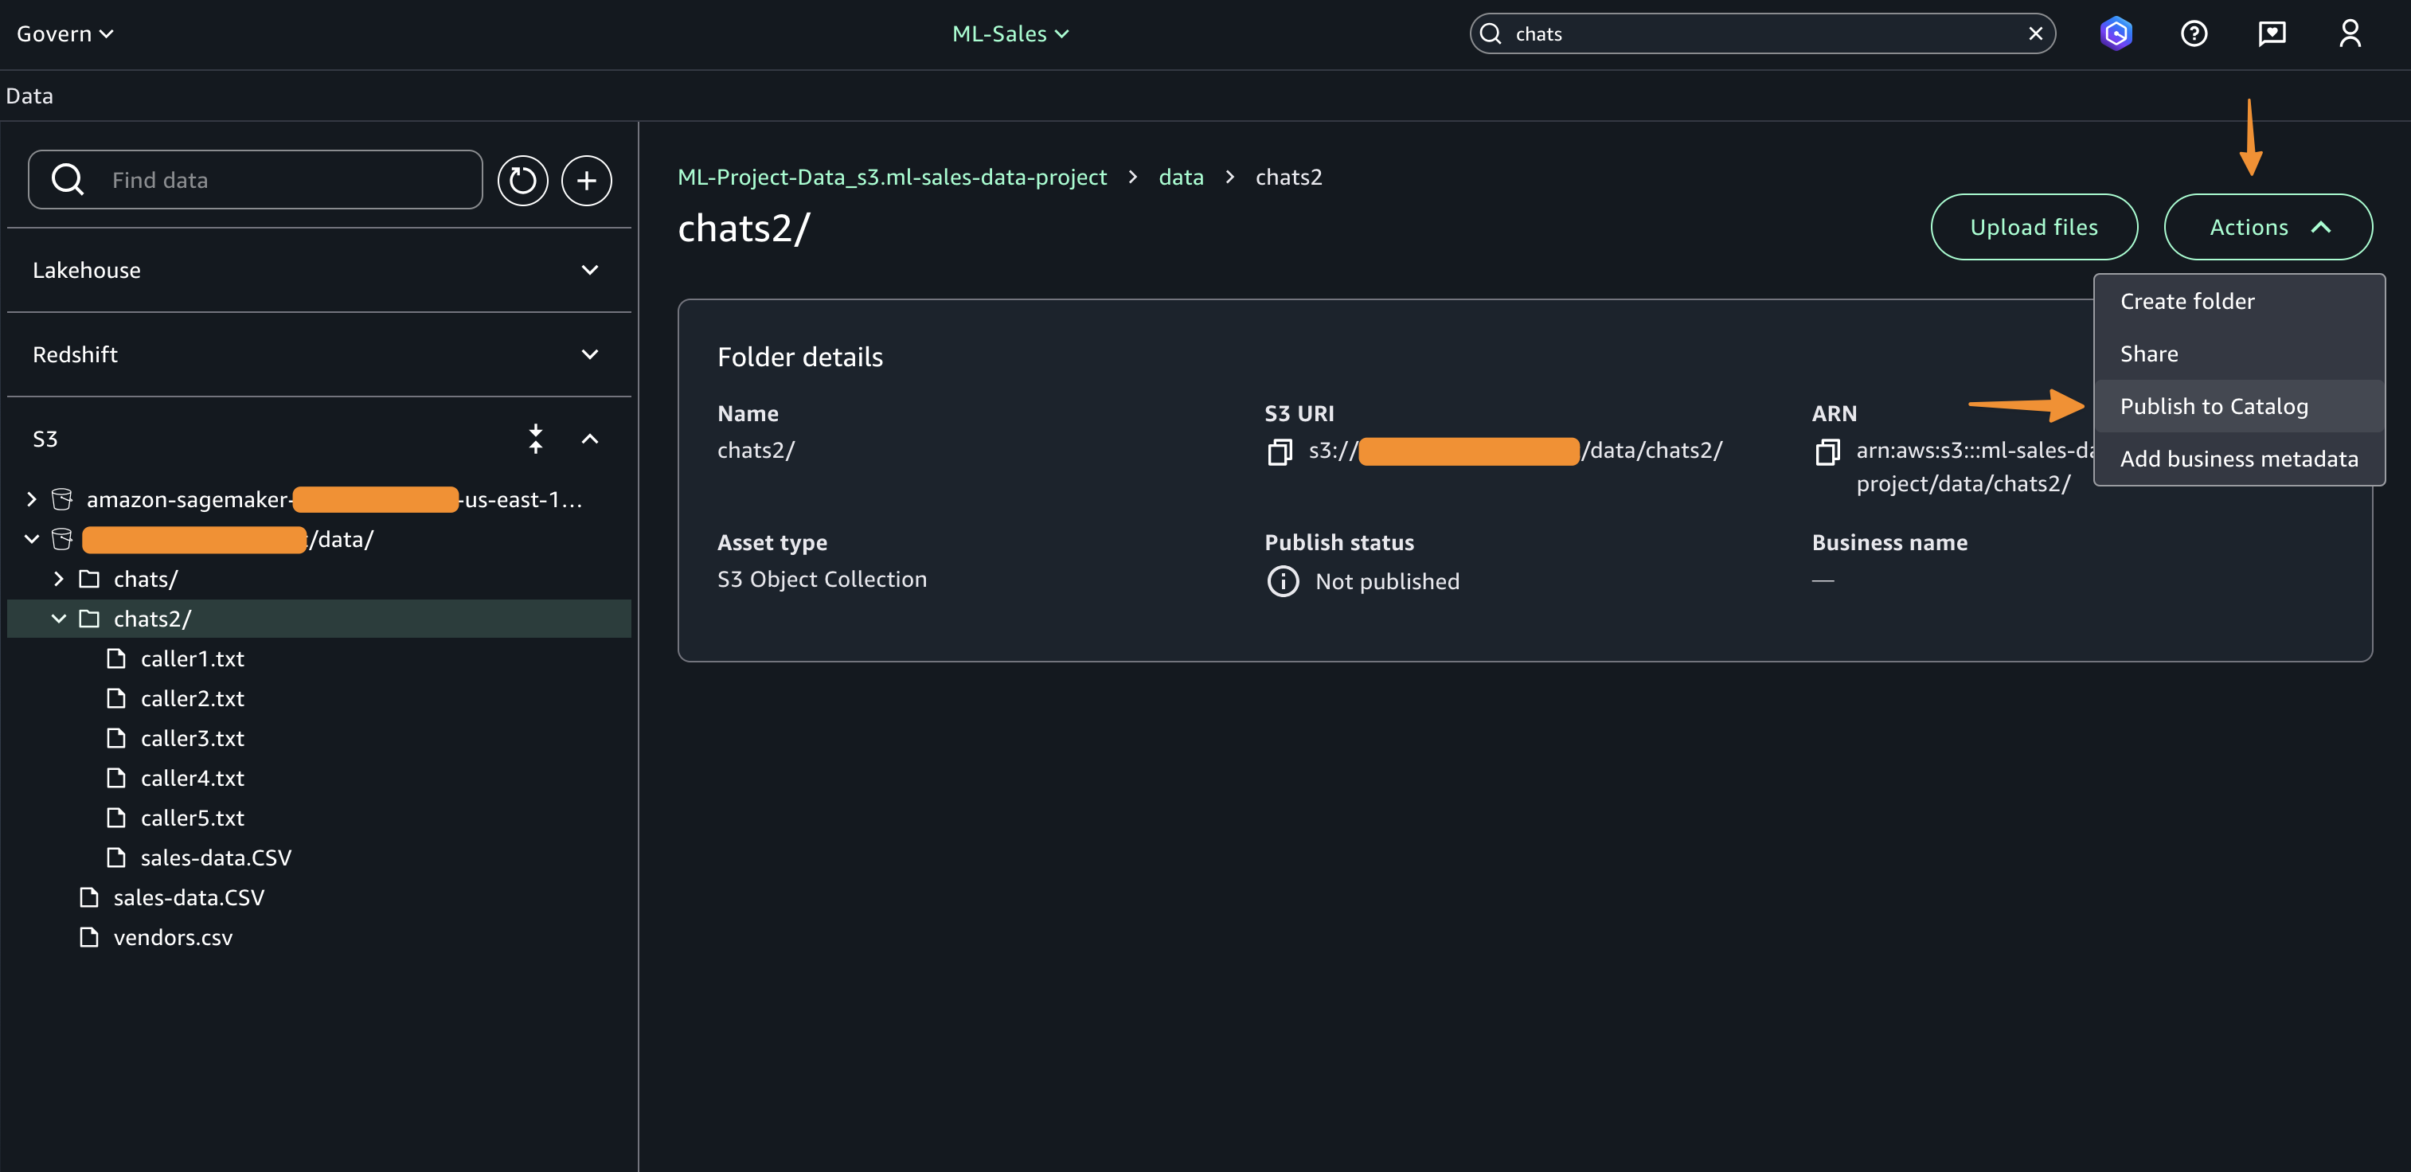Clear the chats search with X
The width and height of the screenshot is (2411, 1172).
[x=2034, y=35]
